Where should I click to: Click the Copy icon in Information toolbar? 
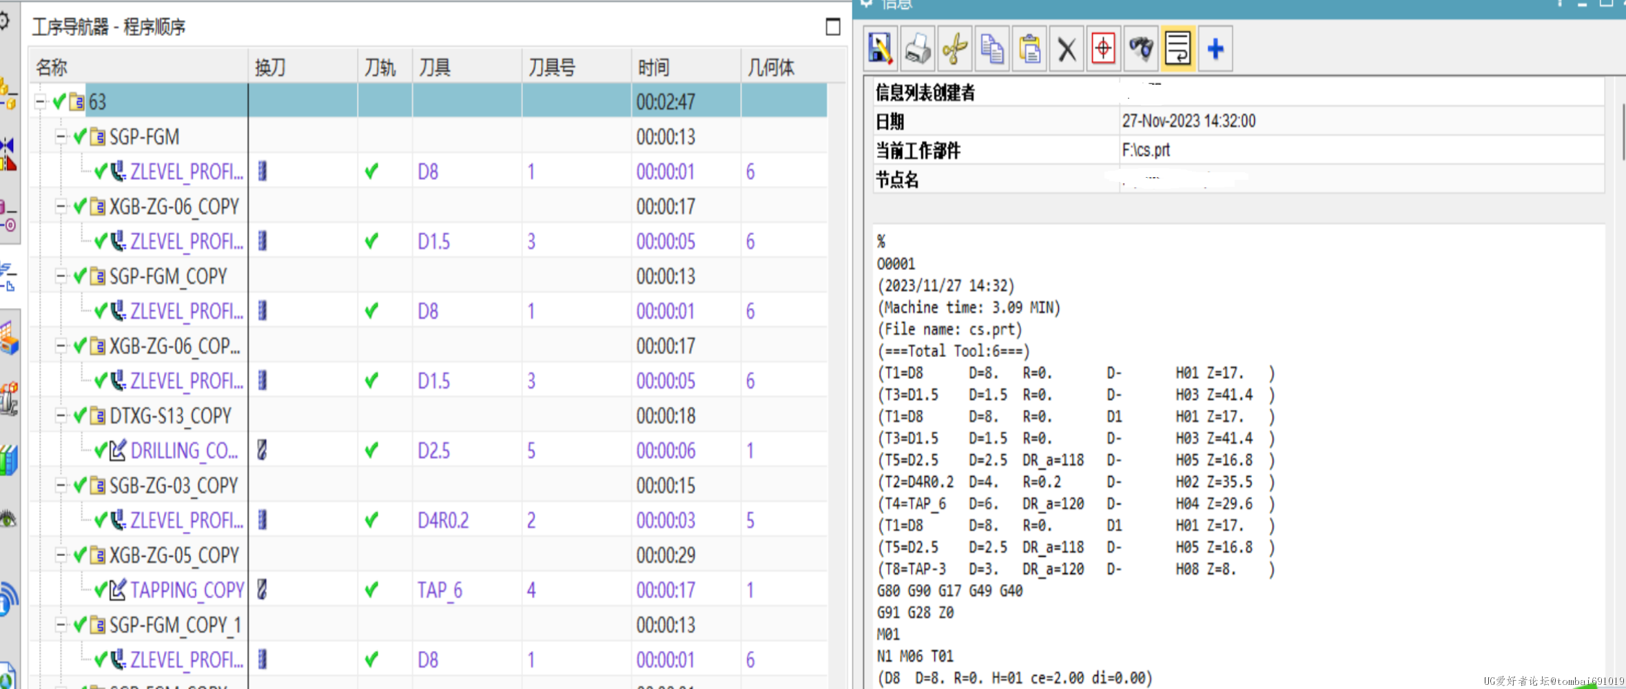point(992,49)
